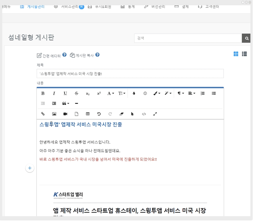Choose the select-all cursor tool

(x=132, y=114)
